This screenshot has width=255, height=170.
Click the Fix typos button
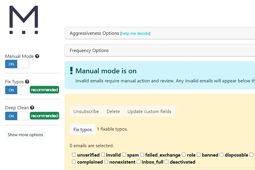click(x=83, y=129)
